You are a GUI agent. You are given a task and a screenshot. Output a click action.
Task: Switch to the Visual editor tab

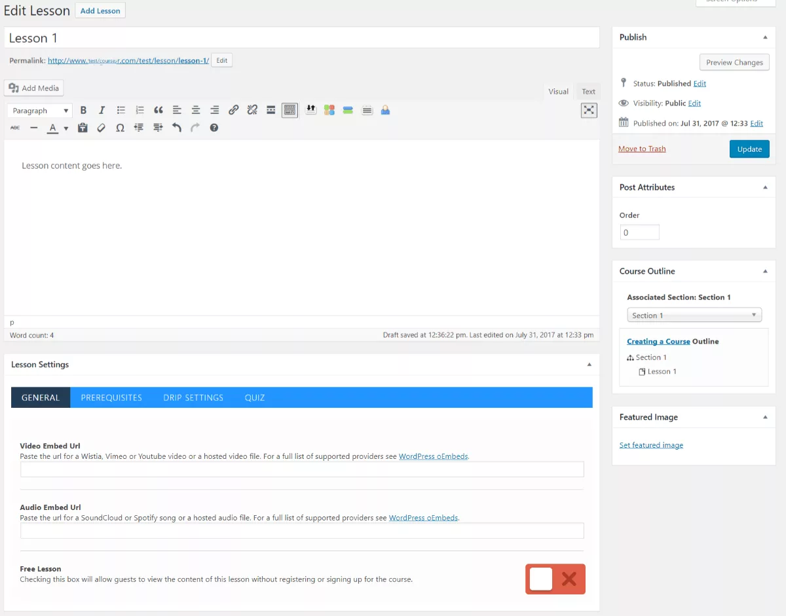[558, 92]
